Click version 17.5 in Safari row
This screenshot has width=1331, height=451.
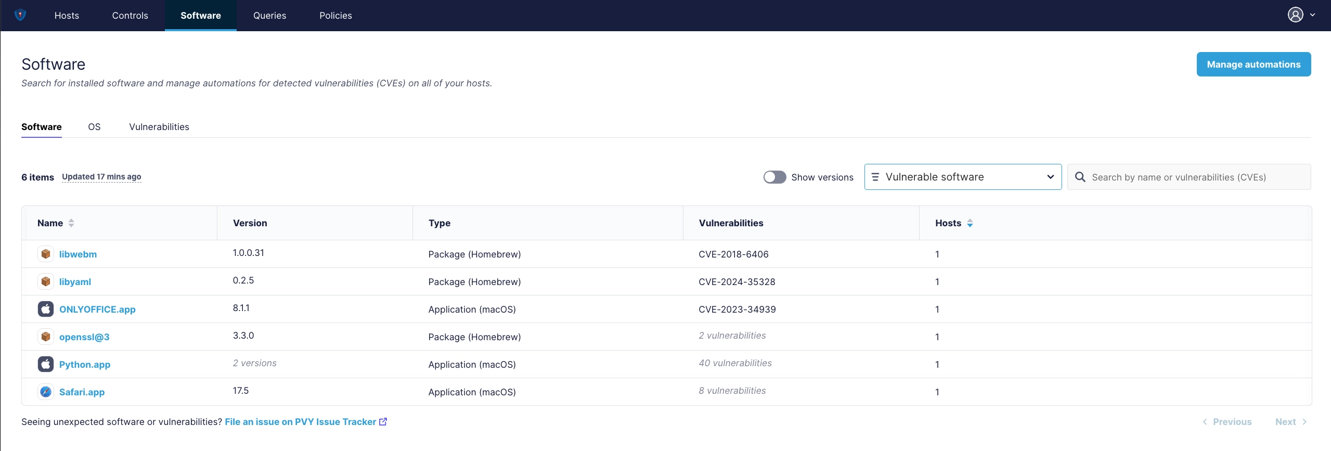point(240,391)
